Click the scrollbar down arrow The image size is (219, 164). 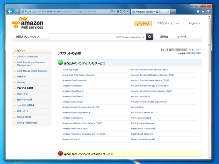click(209, 157)
